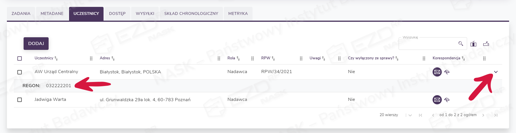Screen dimensions: 516x133
Task: Collapse the AW Urząd Centralny row details
Action: click(496, 72)
